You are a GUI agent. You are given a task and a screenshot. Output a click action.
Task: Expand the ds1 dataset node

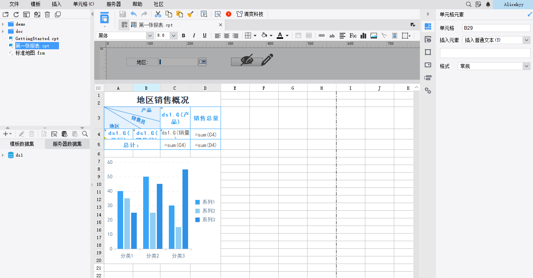coord(3,155)
